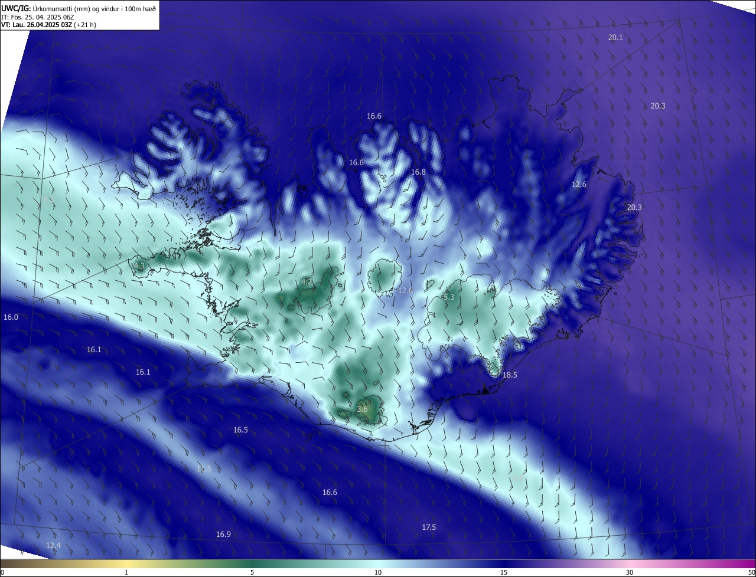Viewport: 756px width, 577px height.
Task: Select the 17.5 value label
Action: [429, 527]
